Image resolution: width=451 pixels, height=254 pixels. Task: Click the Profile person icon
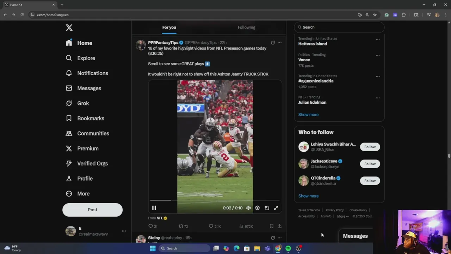click(x=69, y=179)
